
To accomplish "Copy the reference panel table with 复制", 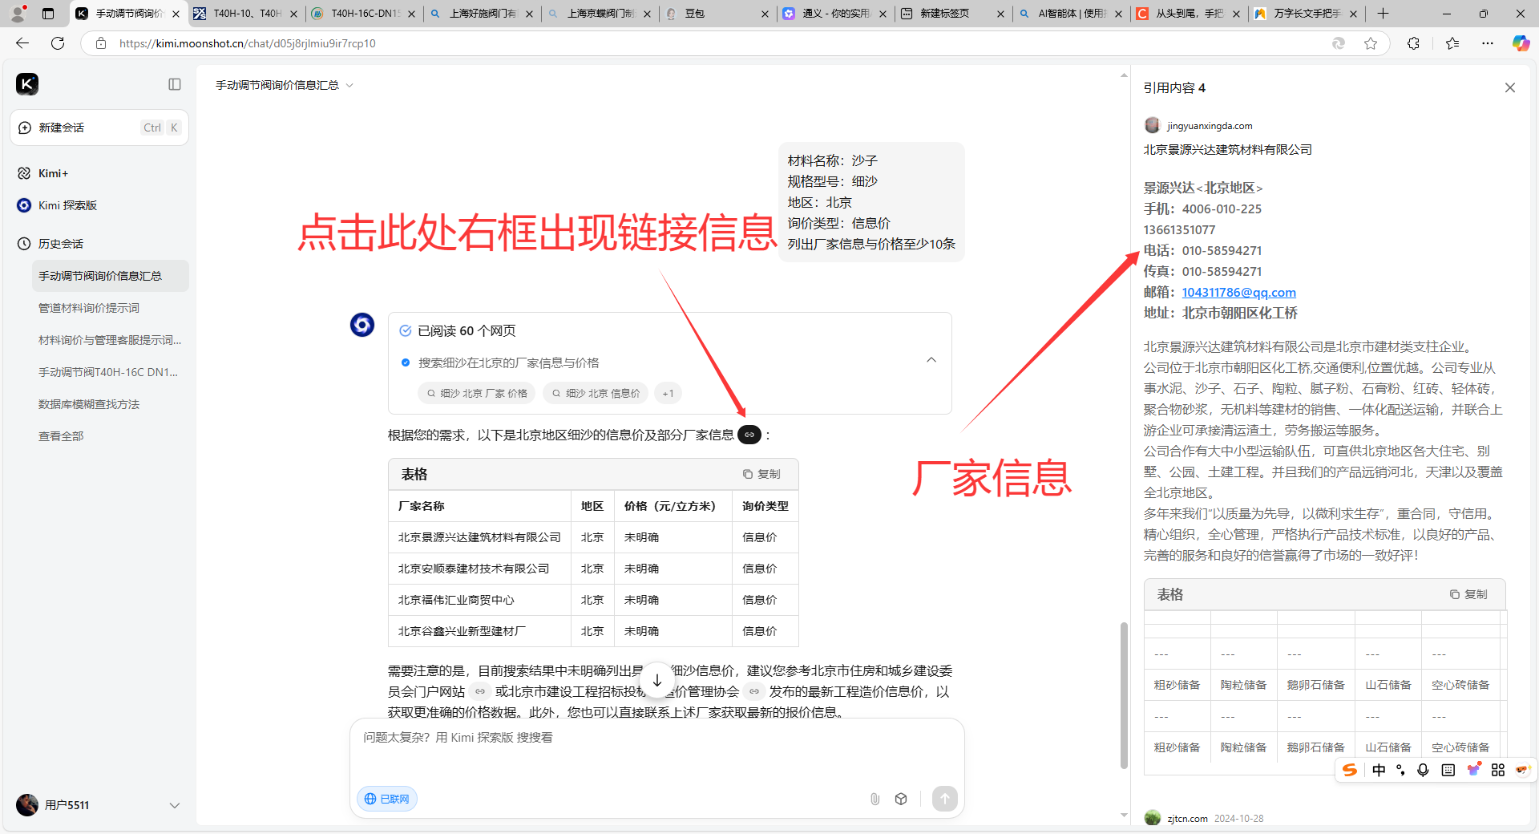I will (1468, 594).
